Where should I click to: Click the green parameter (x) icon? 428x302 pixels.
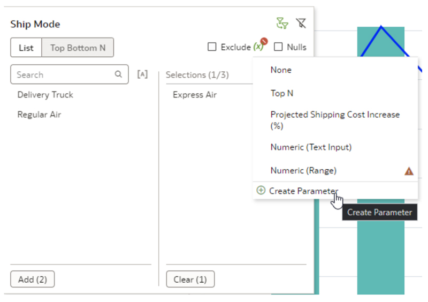point(259,47)
